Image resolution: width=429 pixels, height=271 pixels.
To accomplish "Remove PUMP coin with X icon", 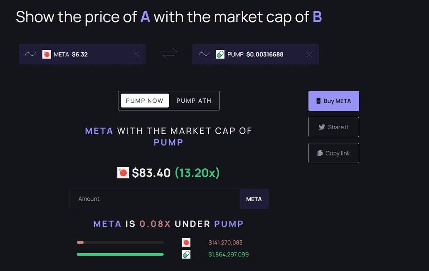I will (309, 54).
